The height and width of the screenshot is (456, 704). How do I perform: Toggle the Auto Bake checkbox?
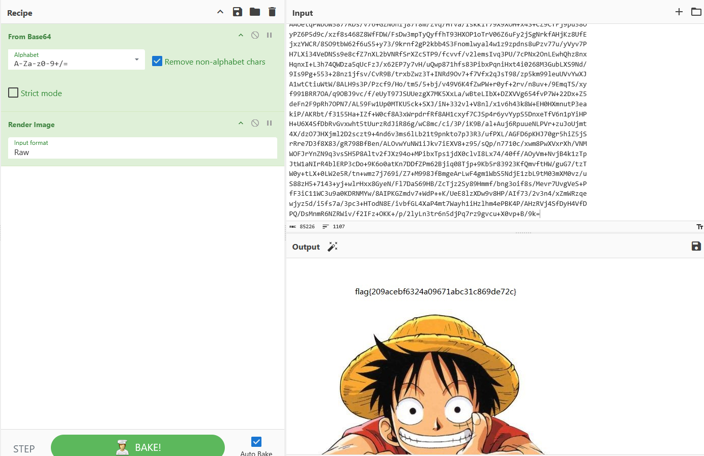(x=256, y=442)
